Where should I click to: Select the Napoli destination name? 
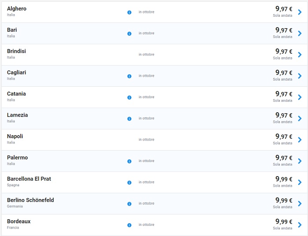tap(15, 136)
